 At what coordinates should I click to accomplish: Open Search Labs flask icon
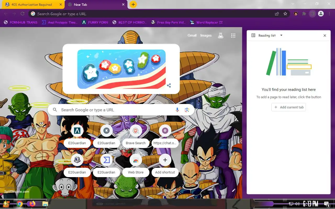(x=221, y=36)
